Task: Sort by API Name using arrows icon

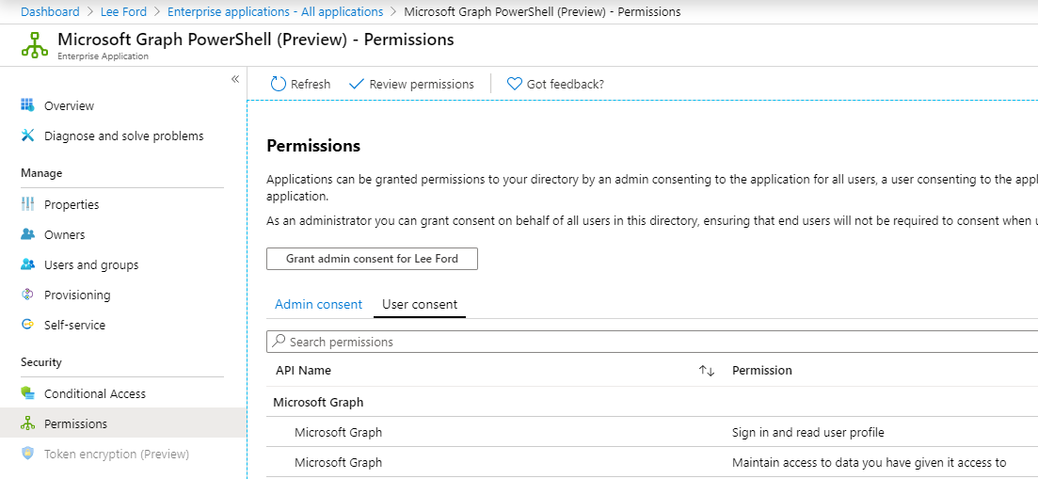Action: [707, 371]
